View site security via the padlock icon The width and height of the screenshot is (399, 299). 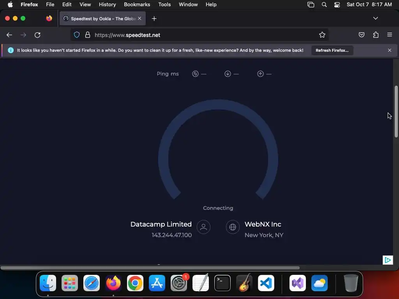pos(88,35)
